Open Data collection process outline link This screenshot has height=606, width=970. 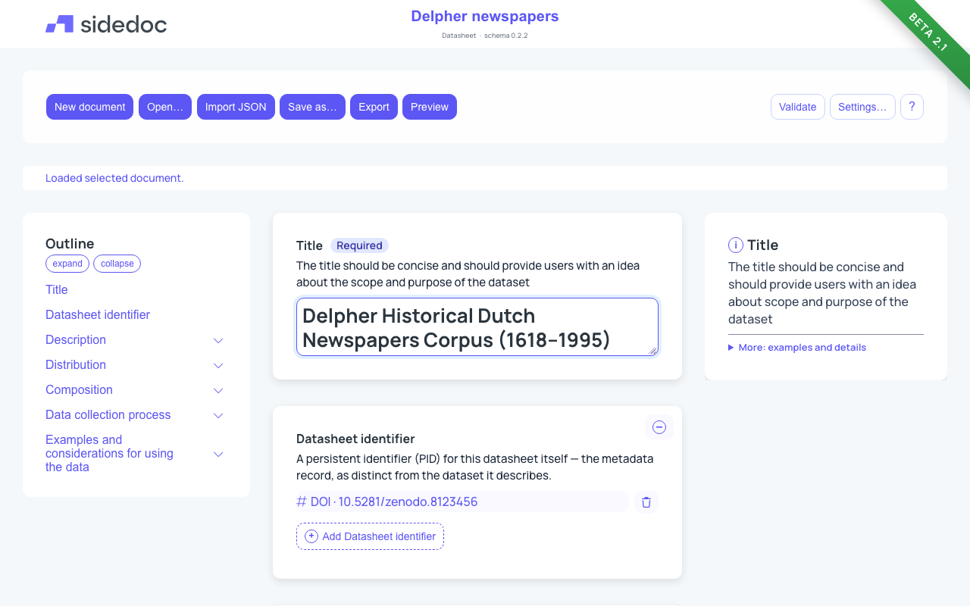pos(108,414)
